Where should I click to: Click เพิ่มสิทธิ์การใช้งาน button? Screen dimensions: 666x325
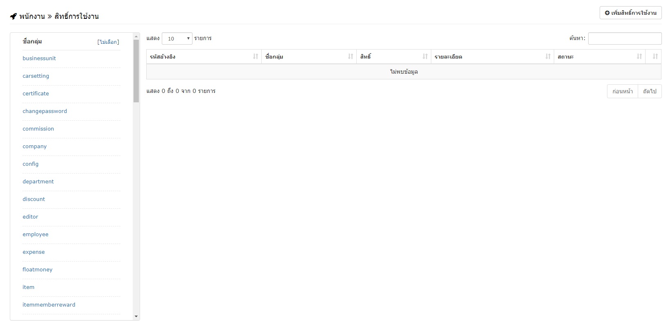[x=631, y=13]
